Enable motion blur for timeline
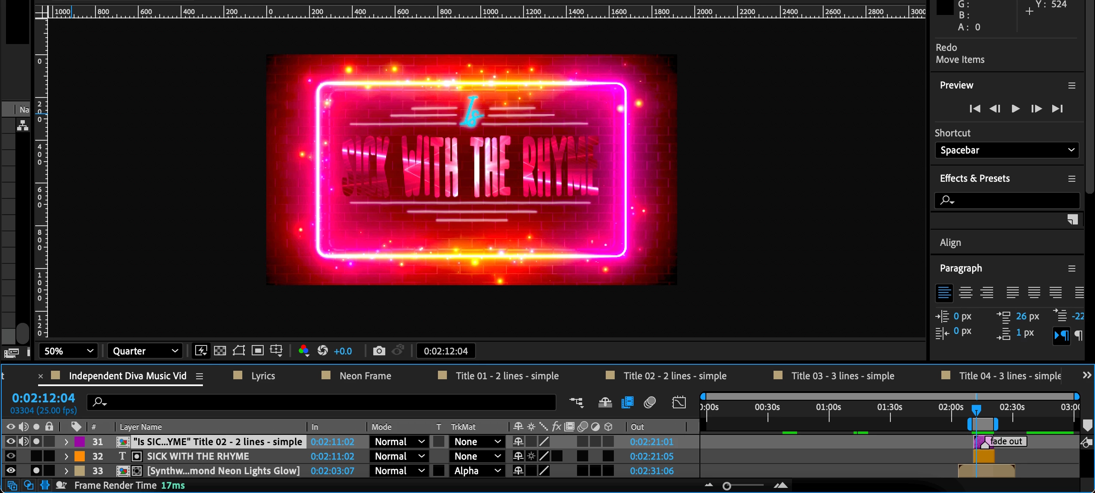 pos(650,402)
